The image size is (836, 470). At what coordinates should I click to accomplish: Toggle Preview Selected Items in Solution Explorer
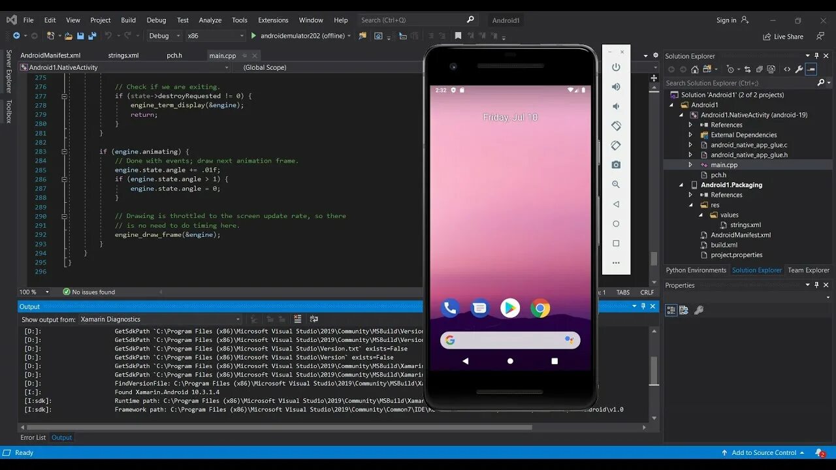click(811, 69)
